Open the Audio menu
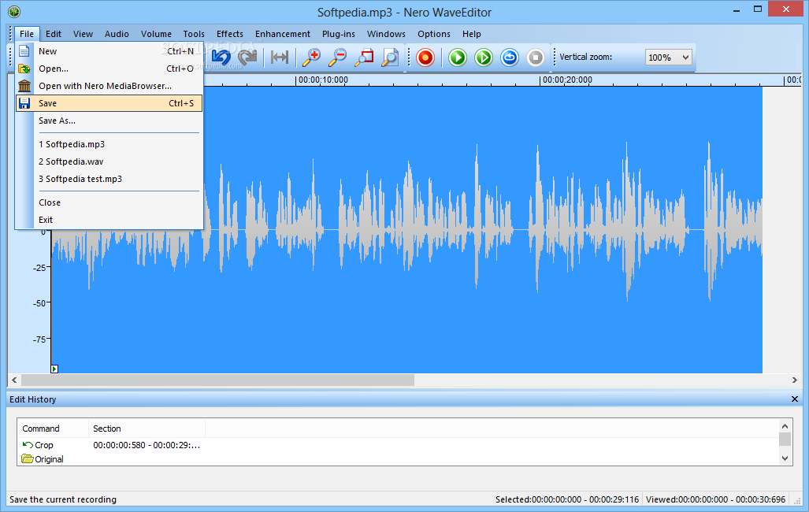This screenshot has height=512, width=809. (117, 34)
